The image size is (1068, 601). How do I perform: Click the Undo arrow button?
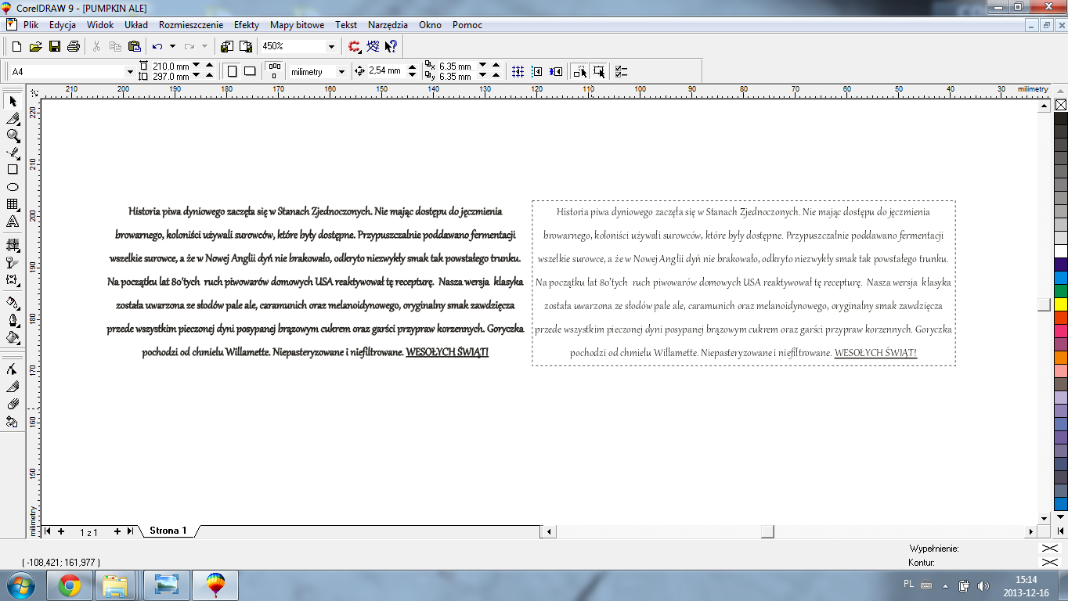click(x=157, y=46)
